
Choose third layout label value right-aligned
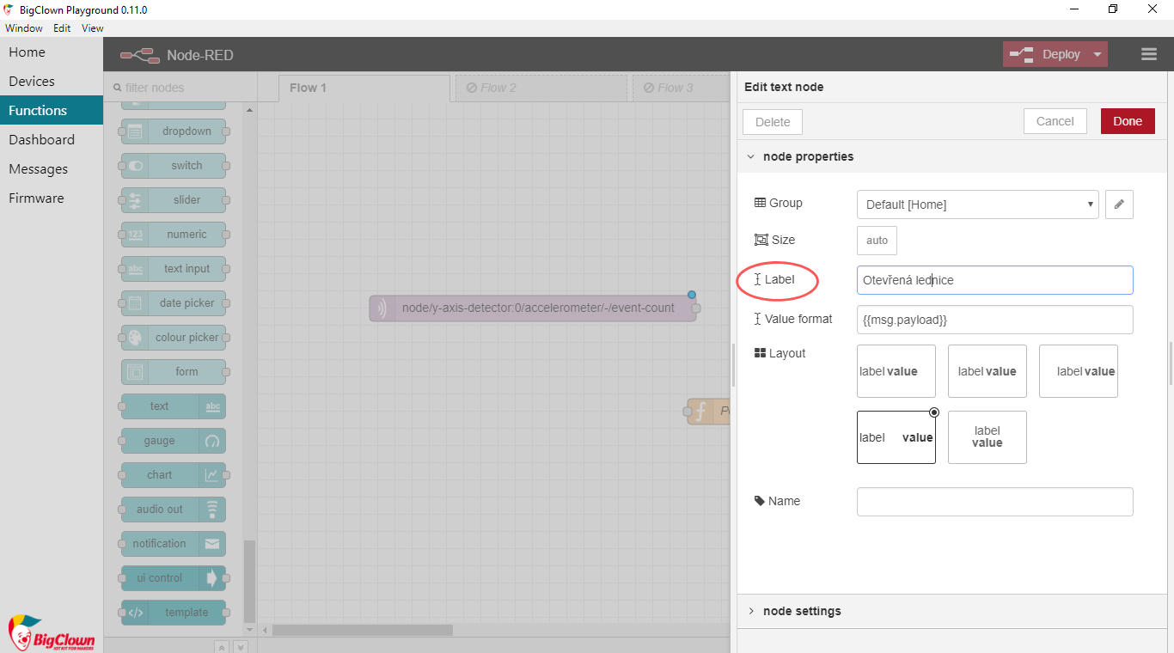[x=1079, y=371]
